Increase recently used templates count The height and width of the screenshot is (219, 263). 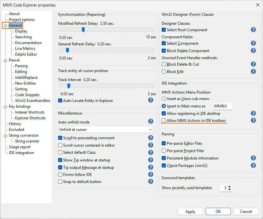click(x=229, y=186)
